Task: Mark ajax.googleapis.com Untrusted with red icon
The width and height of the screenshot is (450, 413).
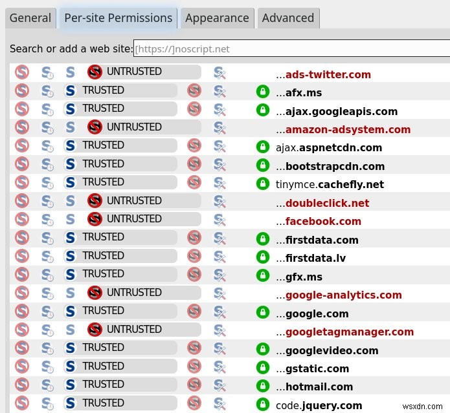Action: coord(194,109)
